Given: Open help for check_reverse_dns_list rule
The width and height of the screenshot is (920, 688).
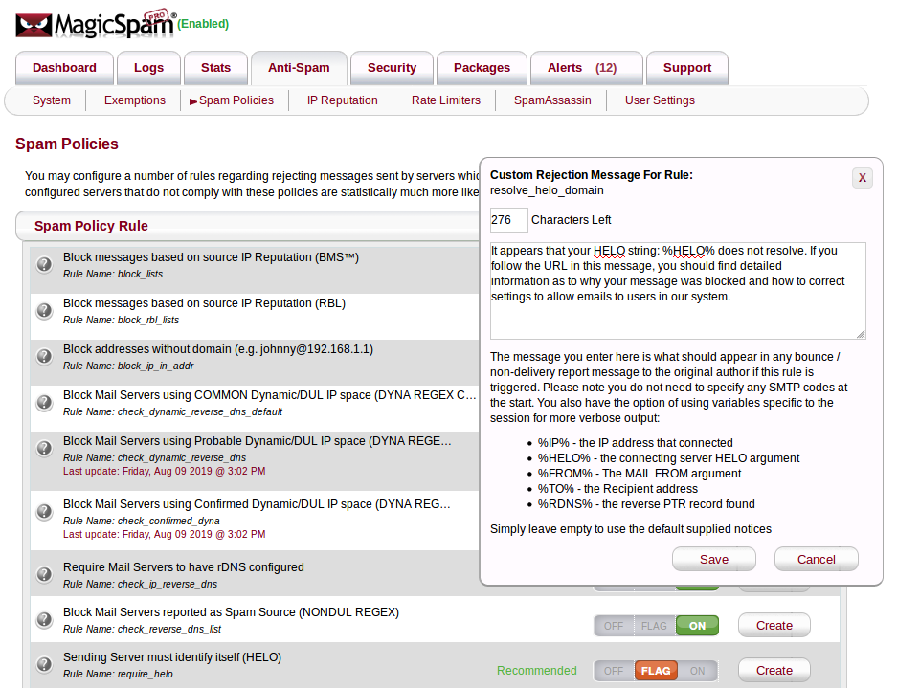Looking at the screenshot, I should pos(44,620).
